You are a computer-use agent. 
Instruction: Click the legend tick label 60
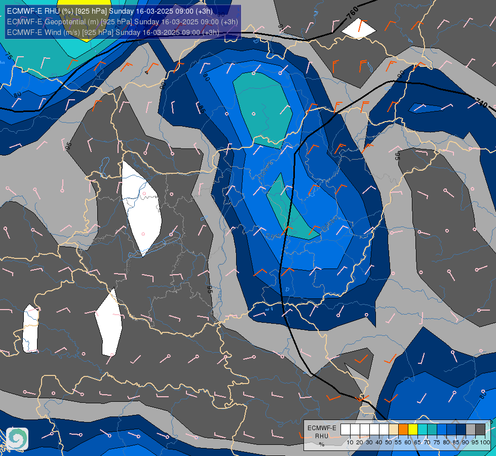408,442
